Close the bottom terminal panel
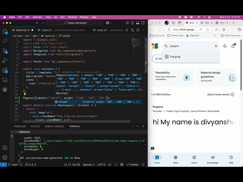 point(143,126)
